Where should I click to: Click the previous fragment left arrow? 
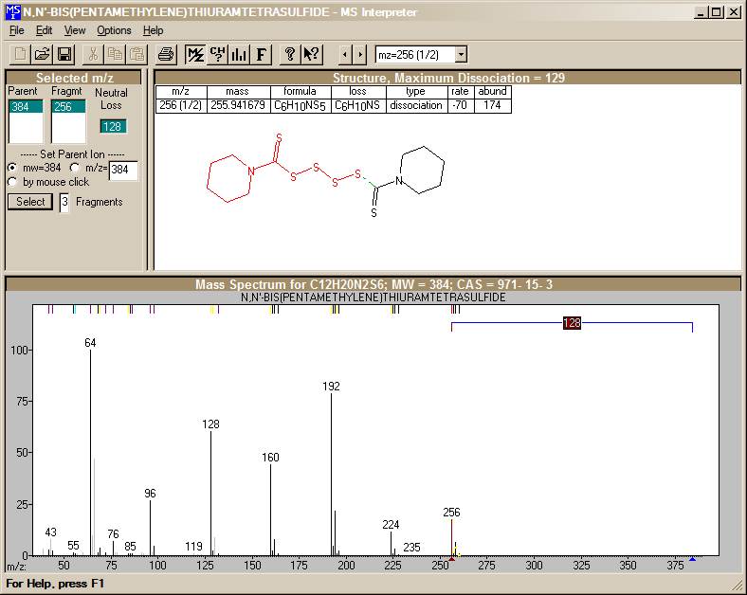pos(345,55)
